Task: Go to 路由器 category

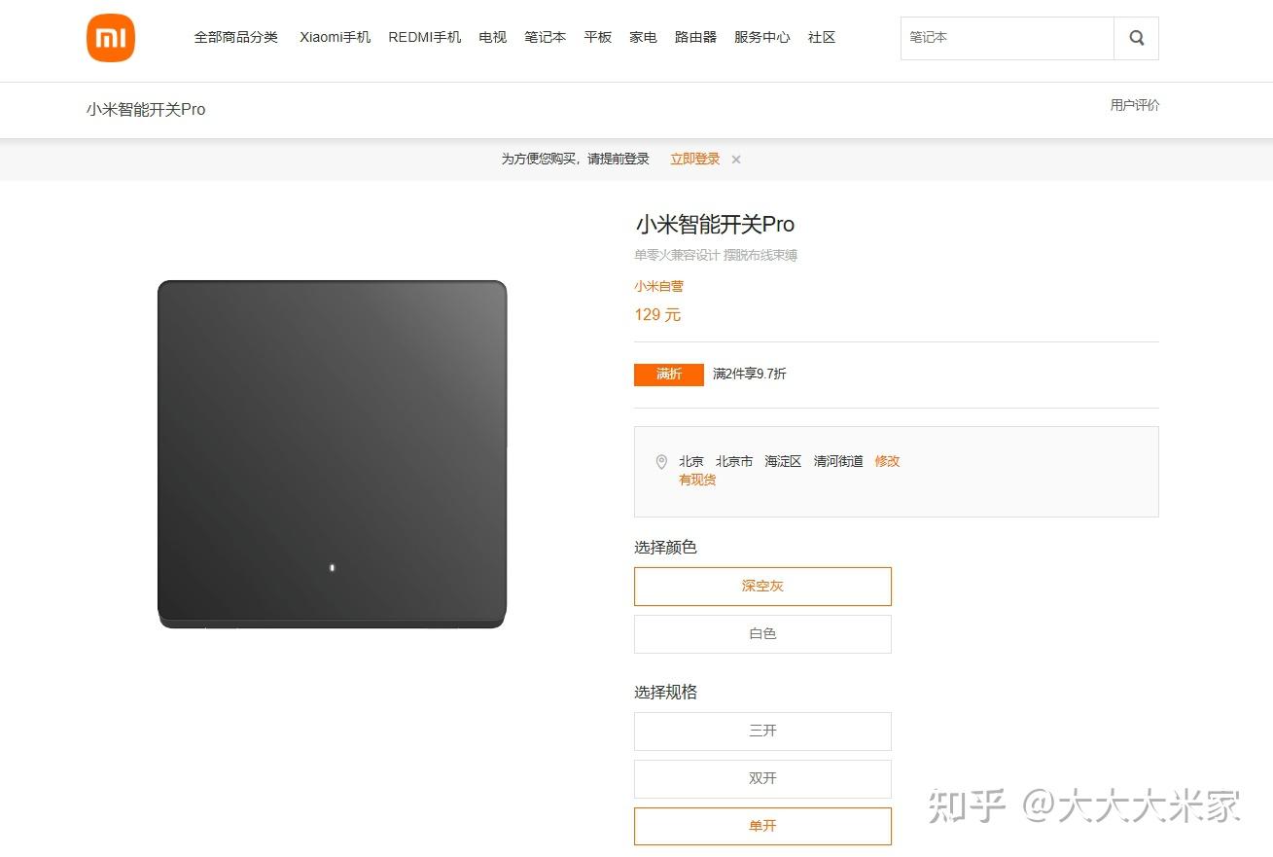Action: point(695,37)
